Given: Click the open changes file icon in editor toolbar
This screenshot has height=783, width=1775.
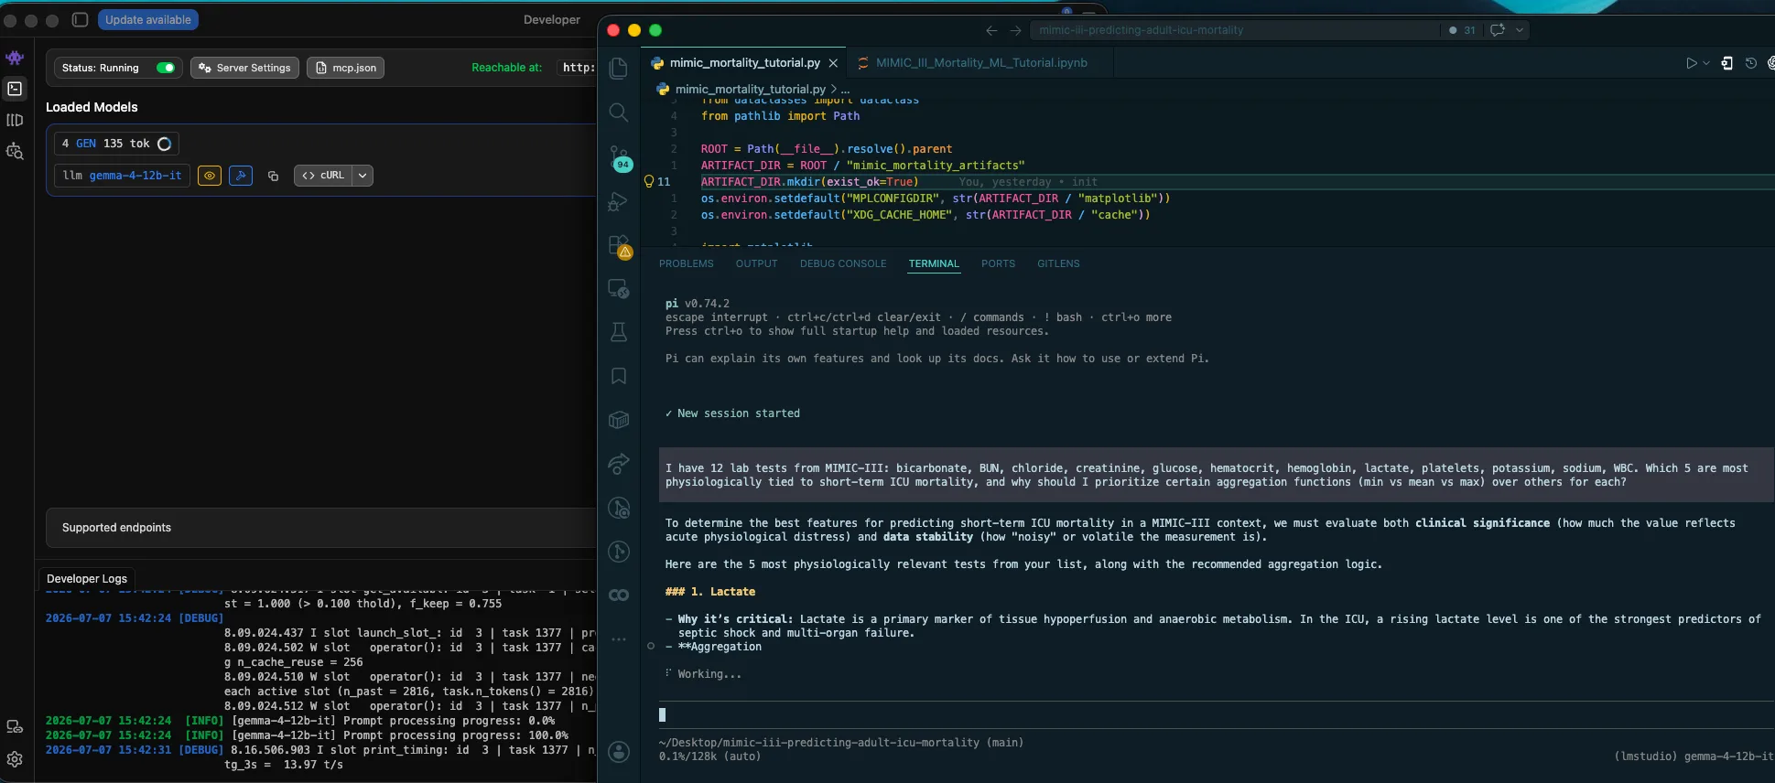Looking at the screenshot, I should [1726, 63].
